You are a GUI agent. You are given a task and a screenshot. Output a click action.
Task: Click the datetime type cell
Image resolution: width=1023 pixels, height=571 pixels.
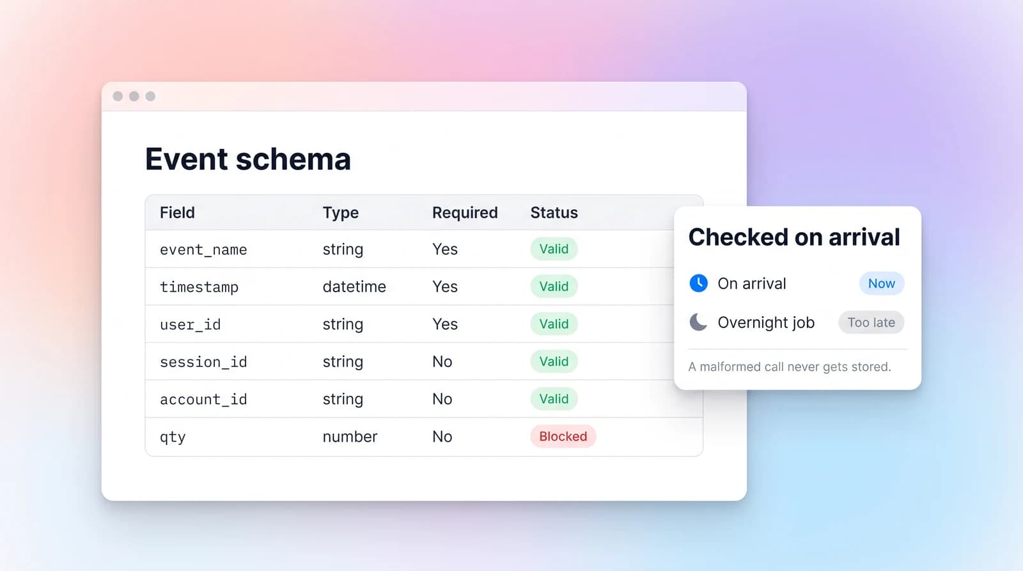(x=354, y=286)
